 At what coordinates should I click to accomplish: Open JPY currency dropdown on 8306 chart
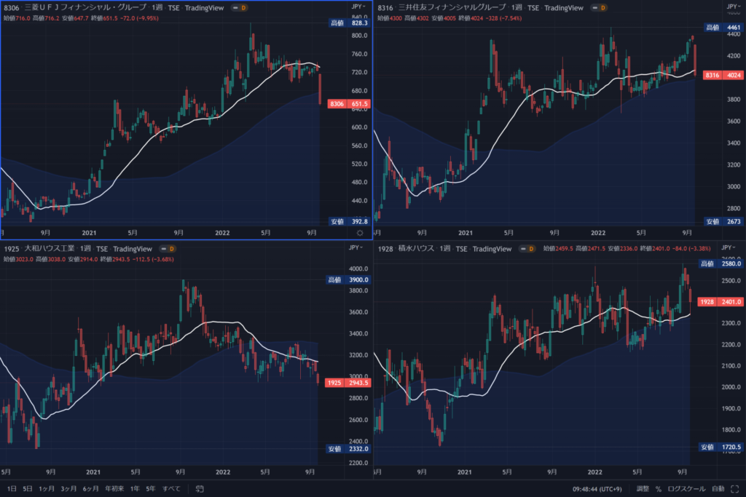358,7
